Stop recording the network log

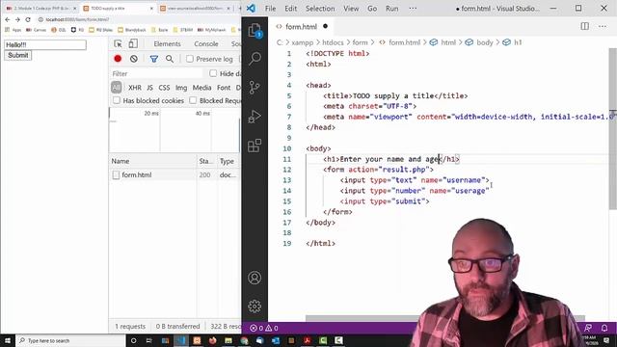pos(118,59)
